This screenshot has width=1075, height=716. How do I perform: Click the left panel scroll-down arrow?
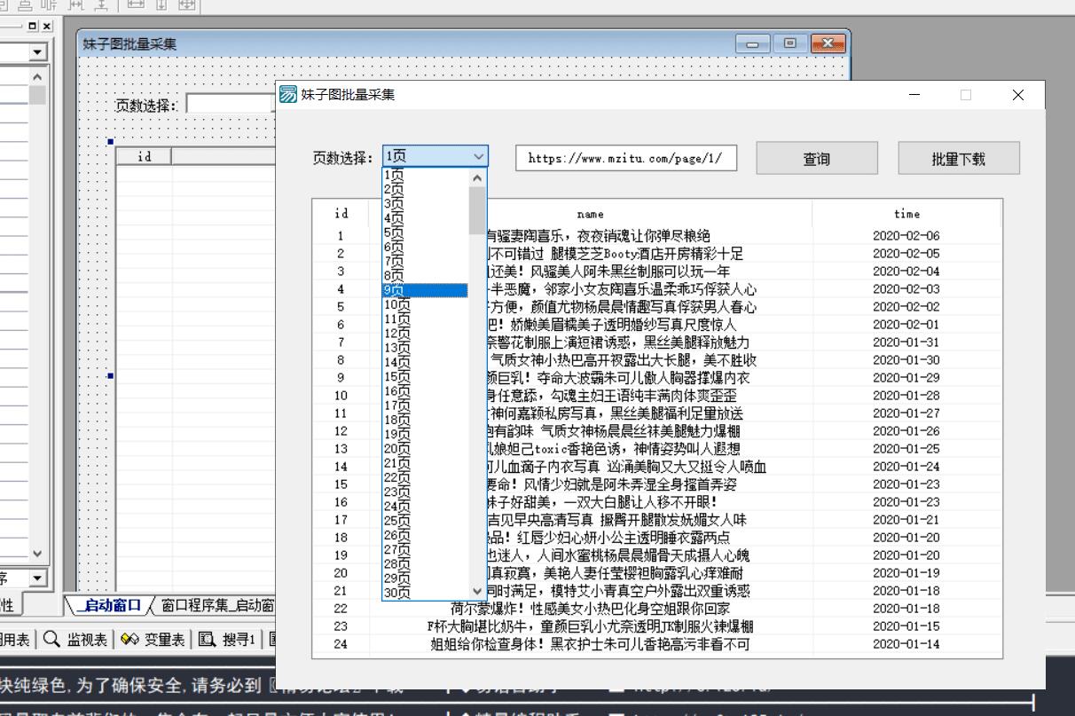37,554
